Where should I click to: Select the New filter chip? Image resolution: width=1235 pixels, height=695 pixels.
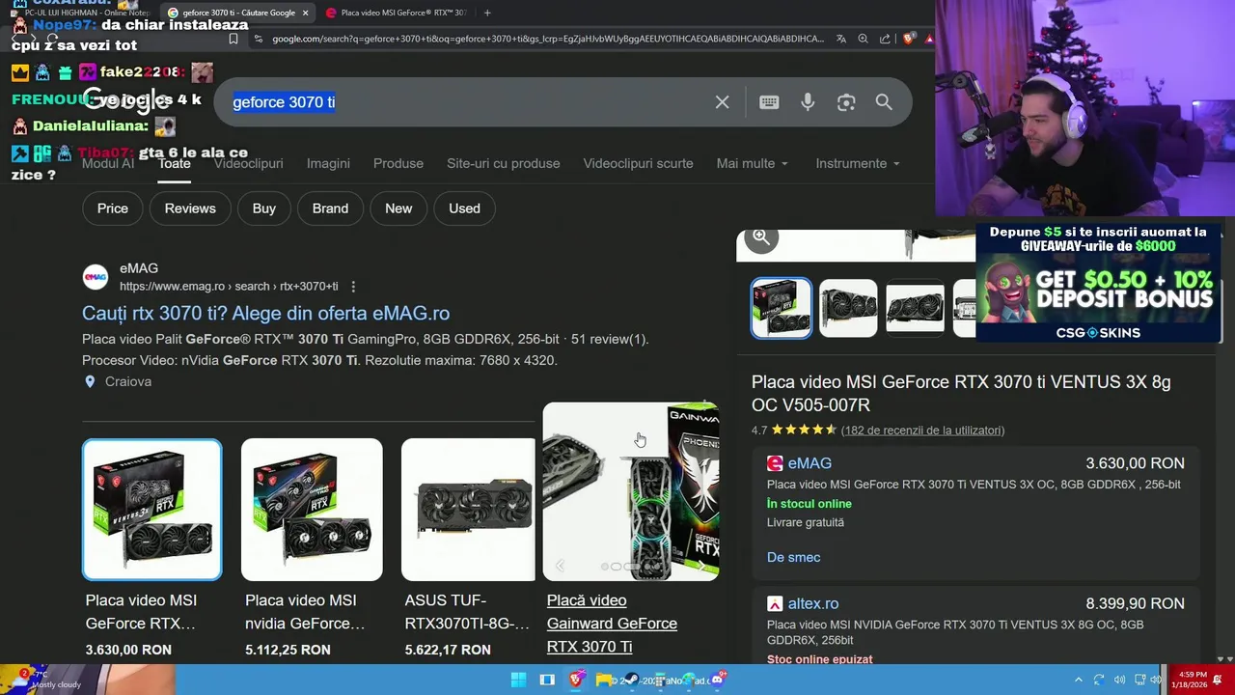[x=398, y=208]
